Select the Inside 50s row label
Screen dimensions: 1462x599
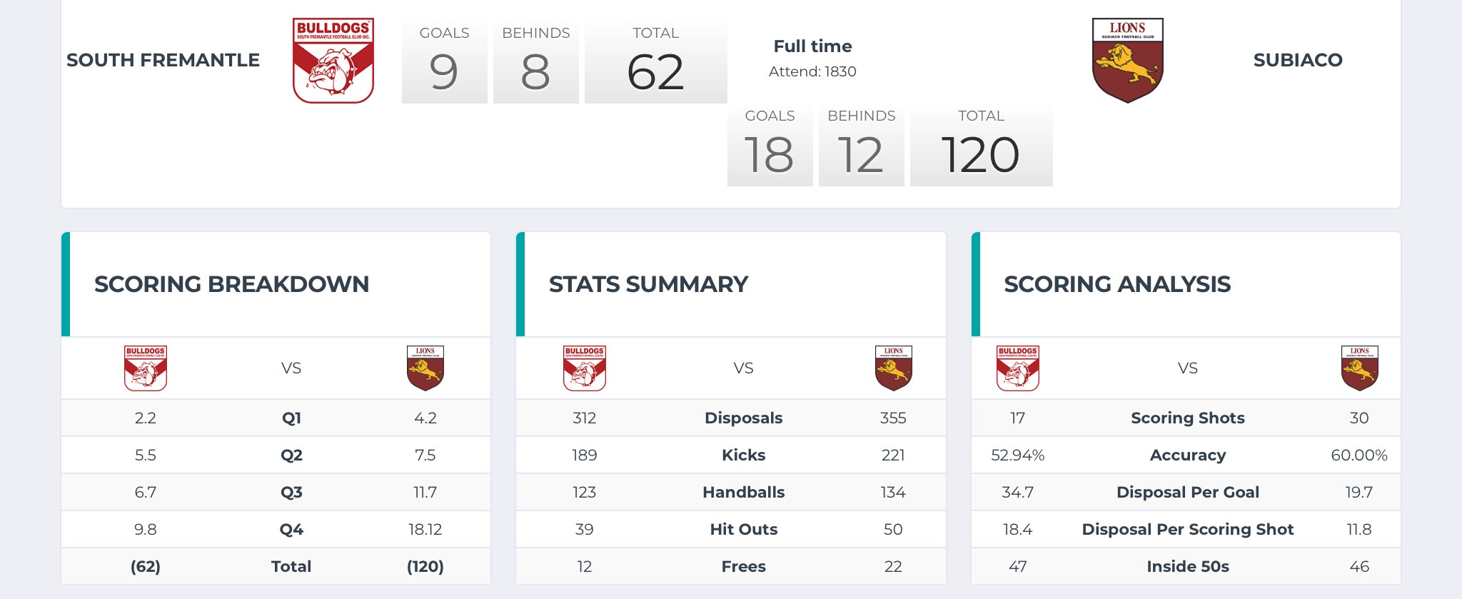pyautogui.click(x=1187, y=567)
